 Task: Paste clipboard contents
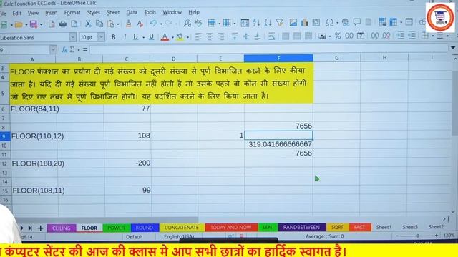coord(111,24)
